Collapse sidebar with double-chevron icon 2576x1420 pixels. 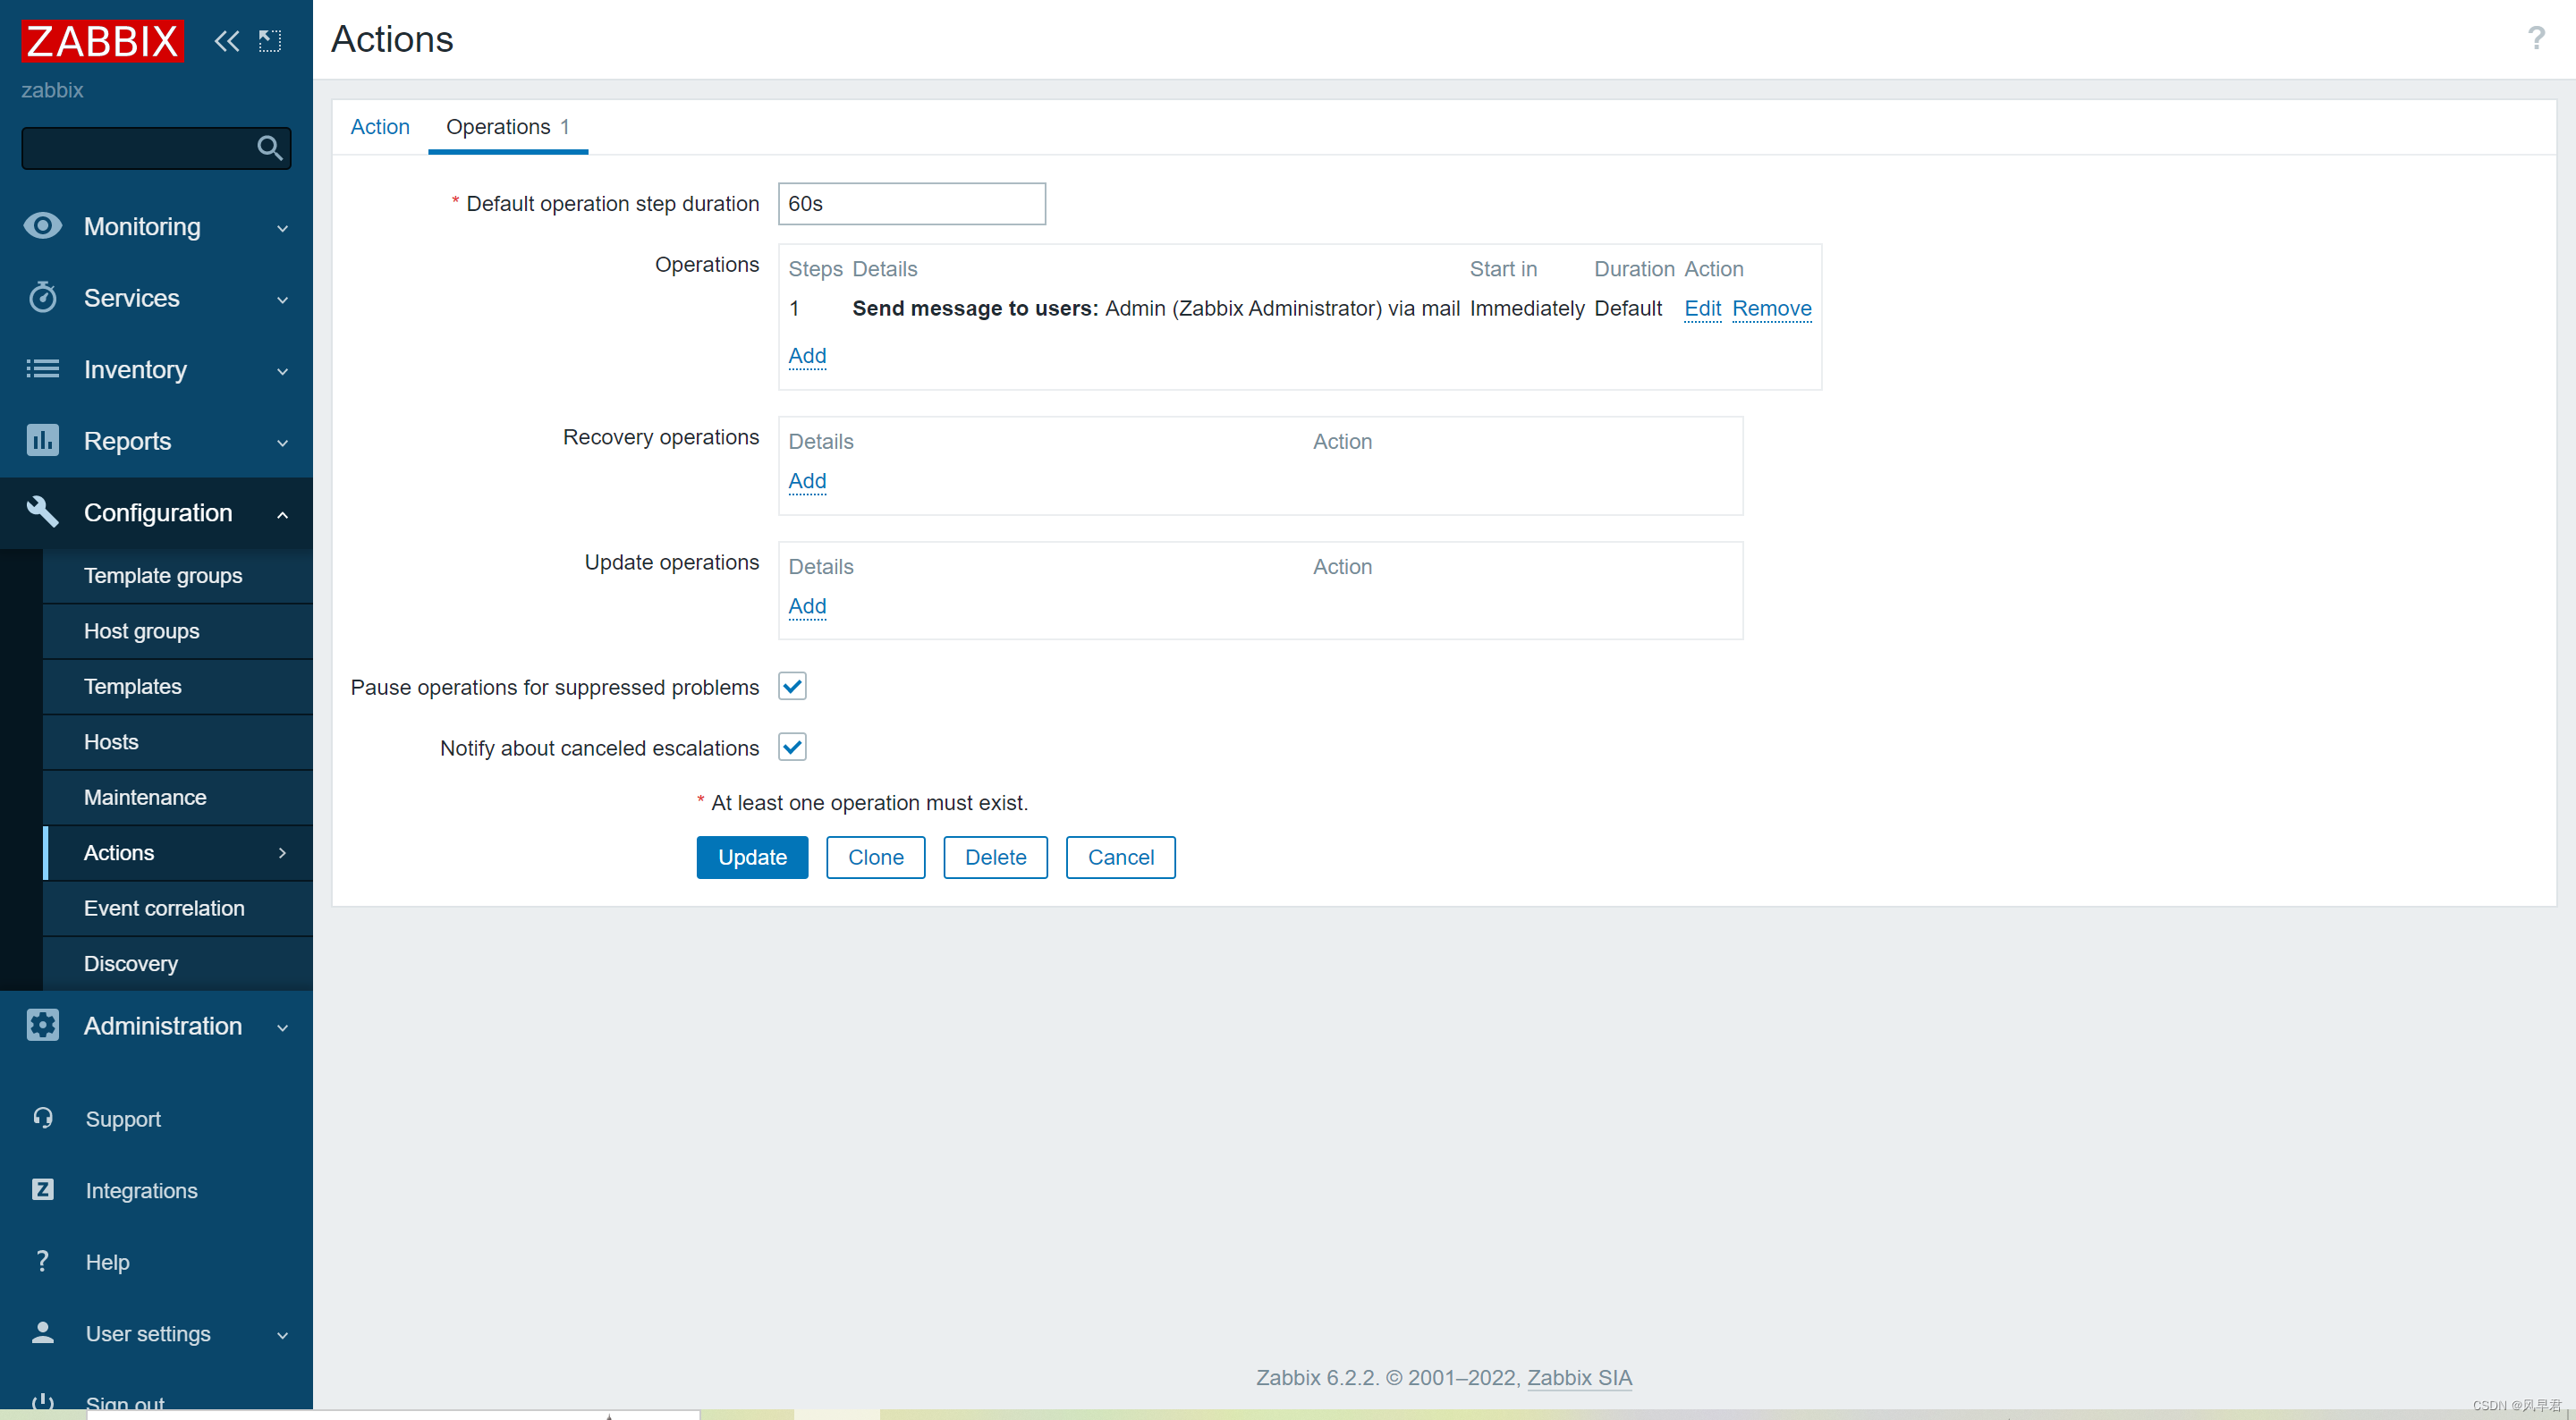point(227,41)
